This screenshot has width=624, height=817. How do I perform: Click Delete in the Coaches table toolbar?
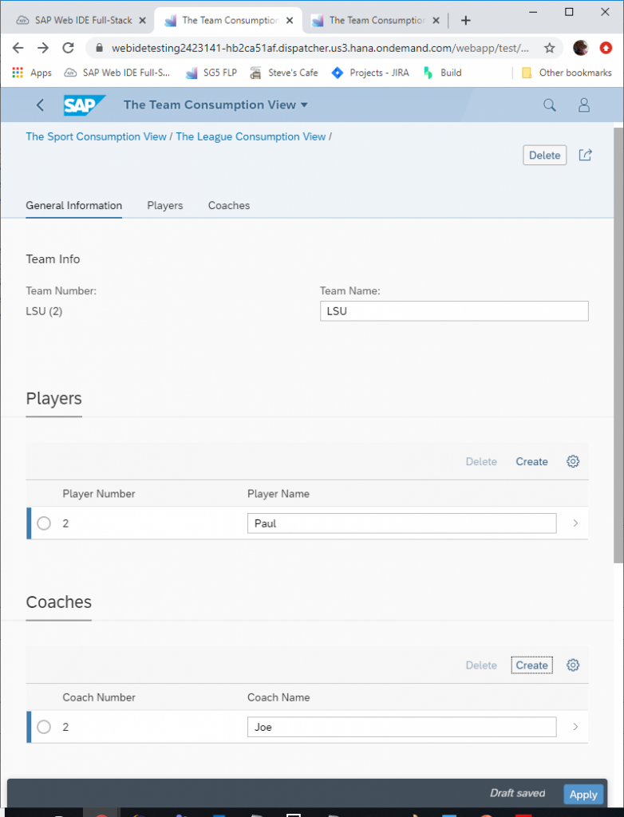coord(481,665)
